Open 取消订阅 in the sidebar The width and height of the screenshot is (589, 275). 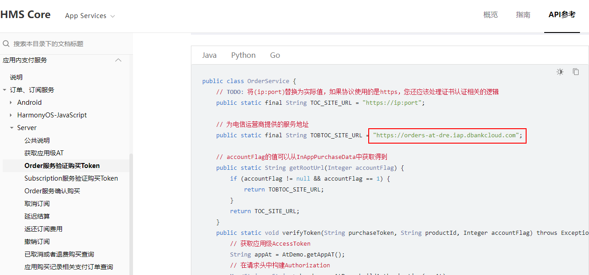pyautogui.click(x=37, y=204)
